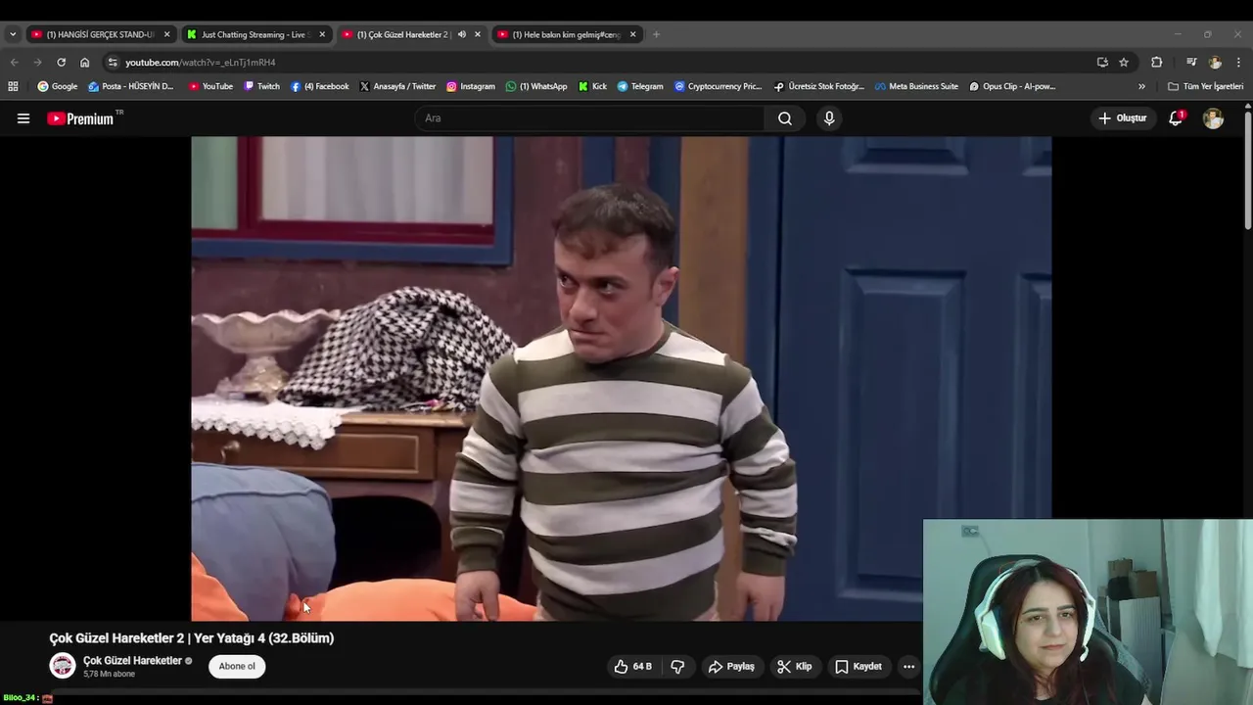Open the Oluştur create menu

(1122, 118)
